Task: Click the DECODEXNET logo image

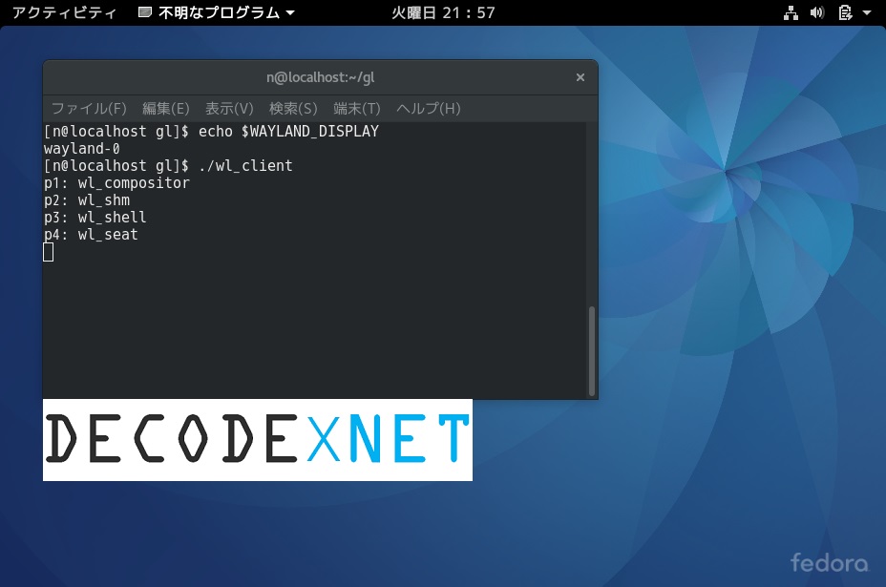Action: tap(258, 440)
